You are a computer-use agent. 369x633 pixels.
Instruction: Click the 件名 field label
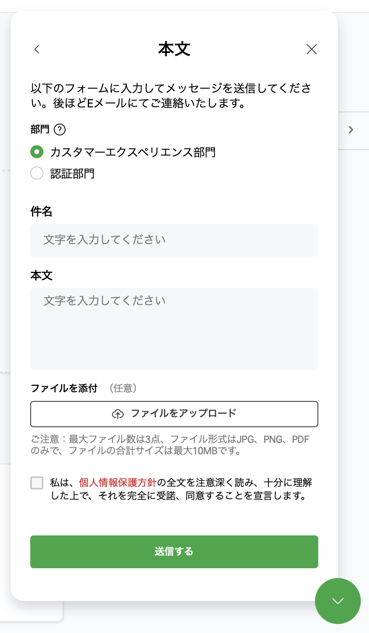(x=41, y=212)
